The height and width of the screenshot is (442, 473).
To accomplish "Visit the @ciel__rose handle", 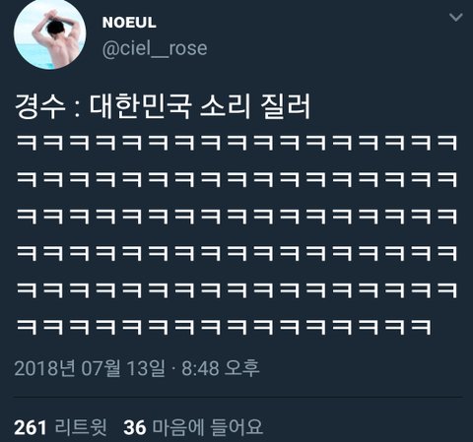I will coord(155,49).
